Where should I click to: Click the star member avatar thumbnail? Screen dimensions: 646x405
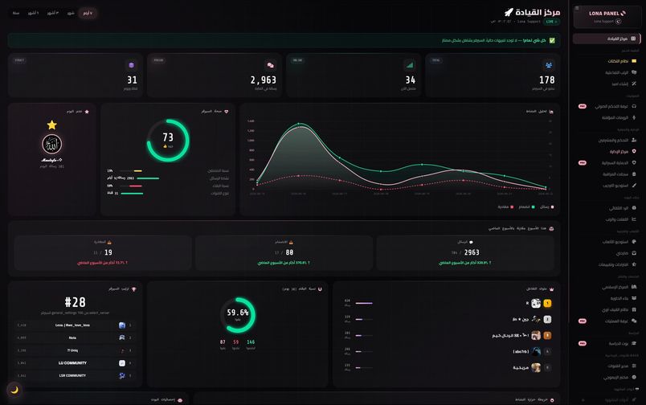pyautogui.click(x=52, y=144)
